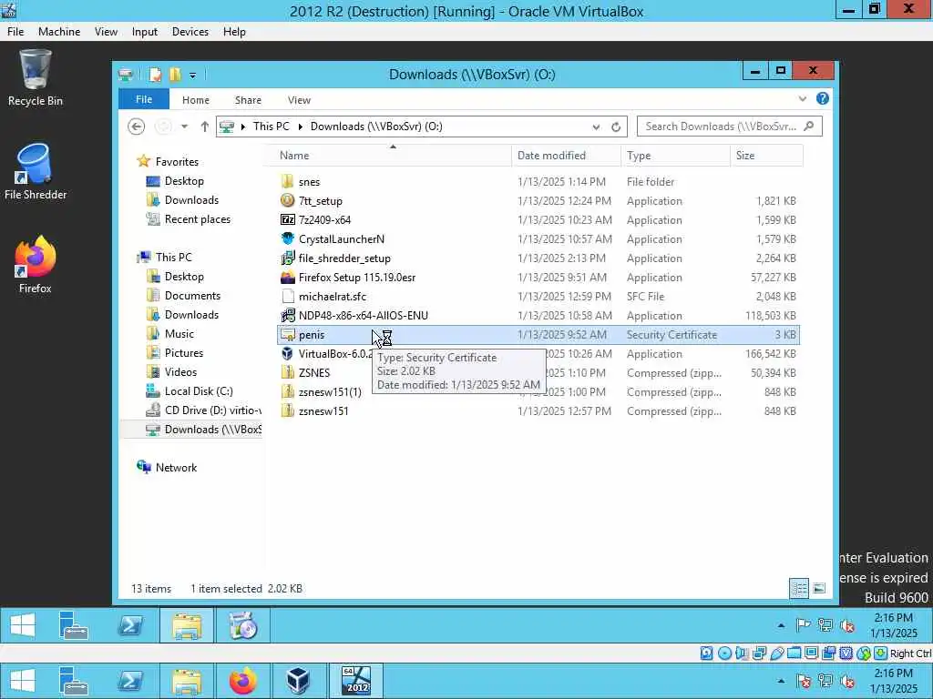This screenshot has width=933, height=699.
Task: Open CD Drive (D:) in sidebar
Action: pos(203,410)
